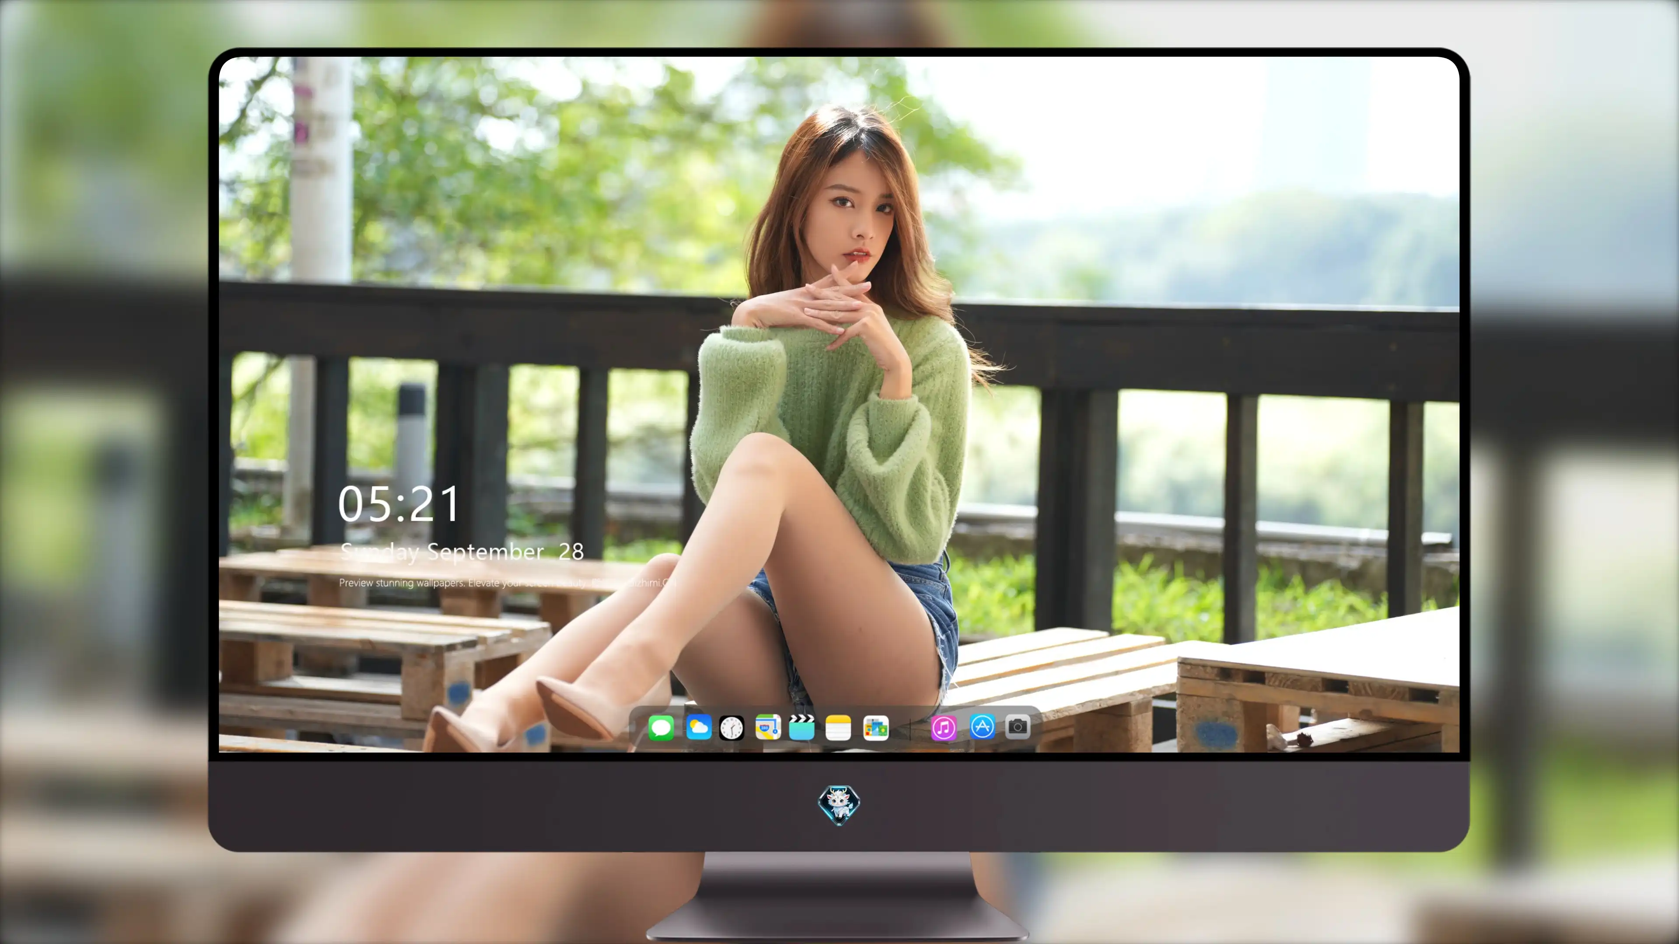Image resolution: width=1679 pixels, height=944 pixels.
Task: Open the clapperboard Videos app icon
Action: pos(802,727)
